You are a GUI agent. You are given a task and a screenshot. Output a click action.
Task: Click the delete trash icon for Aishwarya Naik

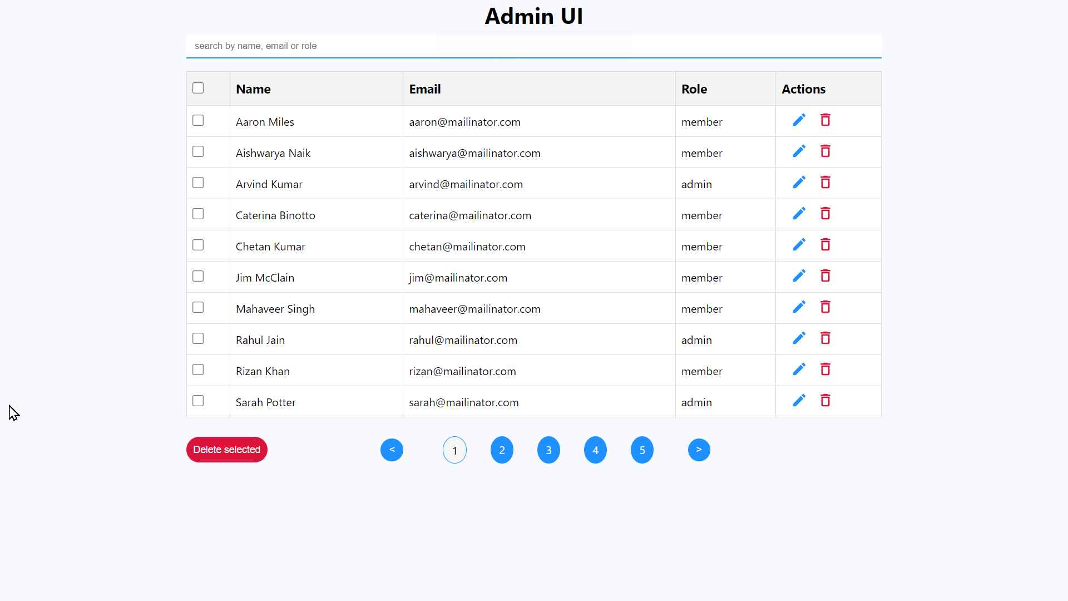(825, 151)
